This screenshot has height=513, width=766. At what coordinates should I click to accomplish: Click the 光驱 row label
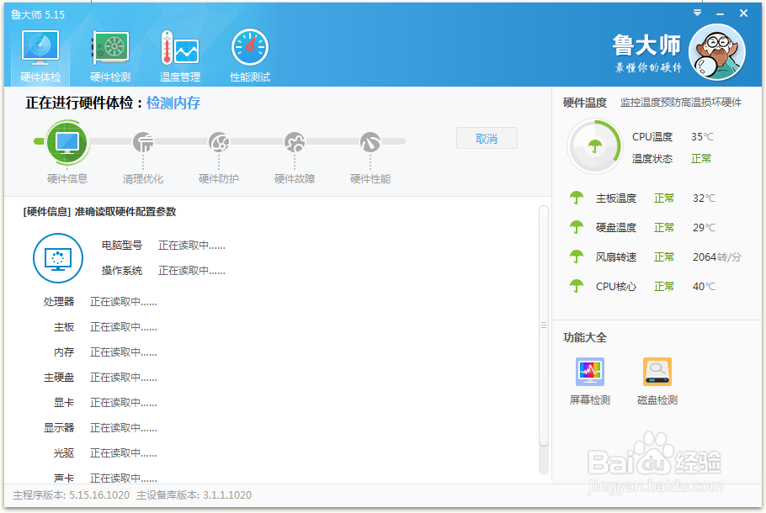[x=64, y=453]
